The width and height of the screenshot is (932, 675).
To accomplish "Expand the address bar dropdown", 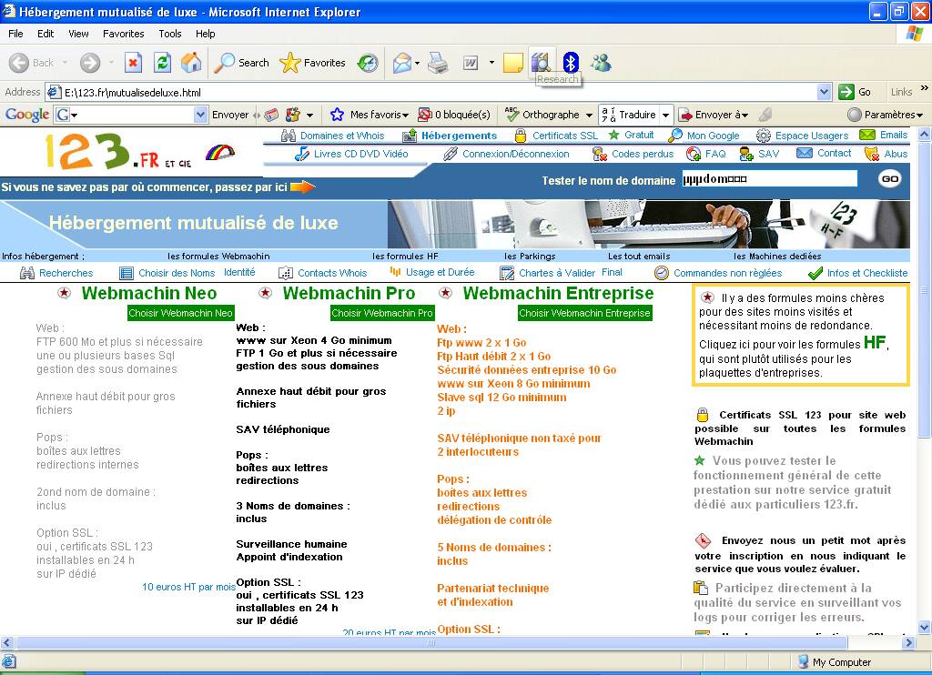I will point(824,92).
